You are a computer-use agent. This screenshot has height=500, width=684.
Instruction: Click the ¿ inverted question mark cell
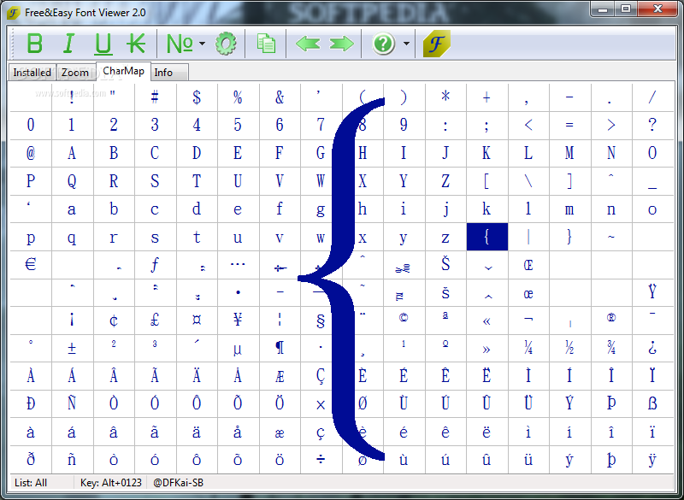tap(652, 348)
